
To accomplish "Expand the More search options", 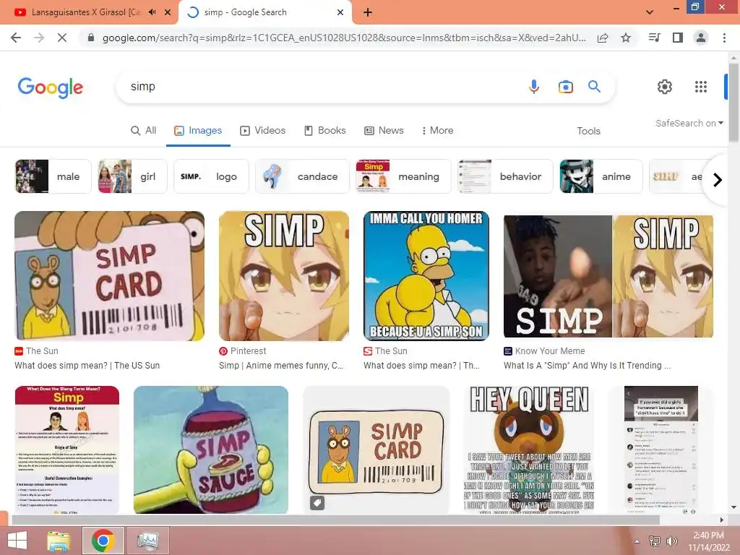I will (x=437, y=130).
